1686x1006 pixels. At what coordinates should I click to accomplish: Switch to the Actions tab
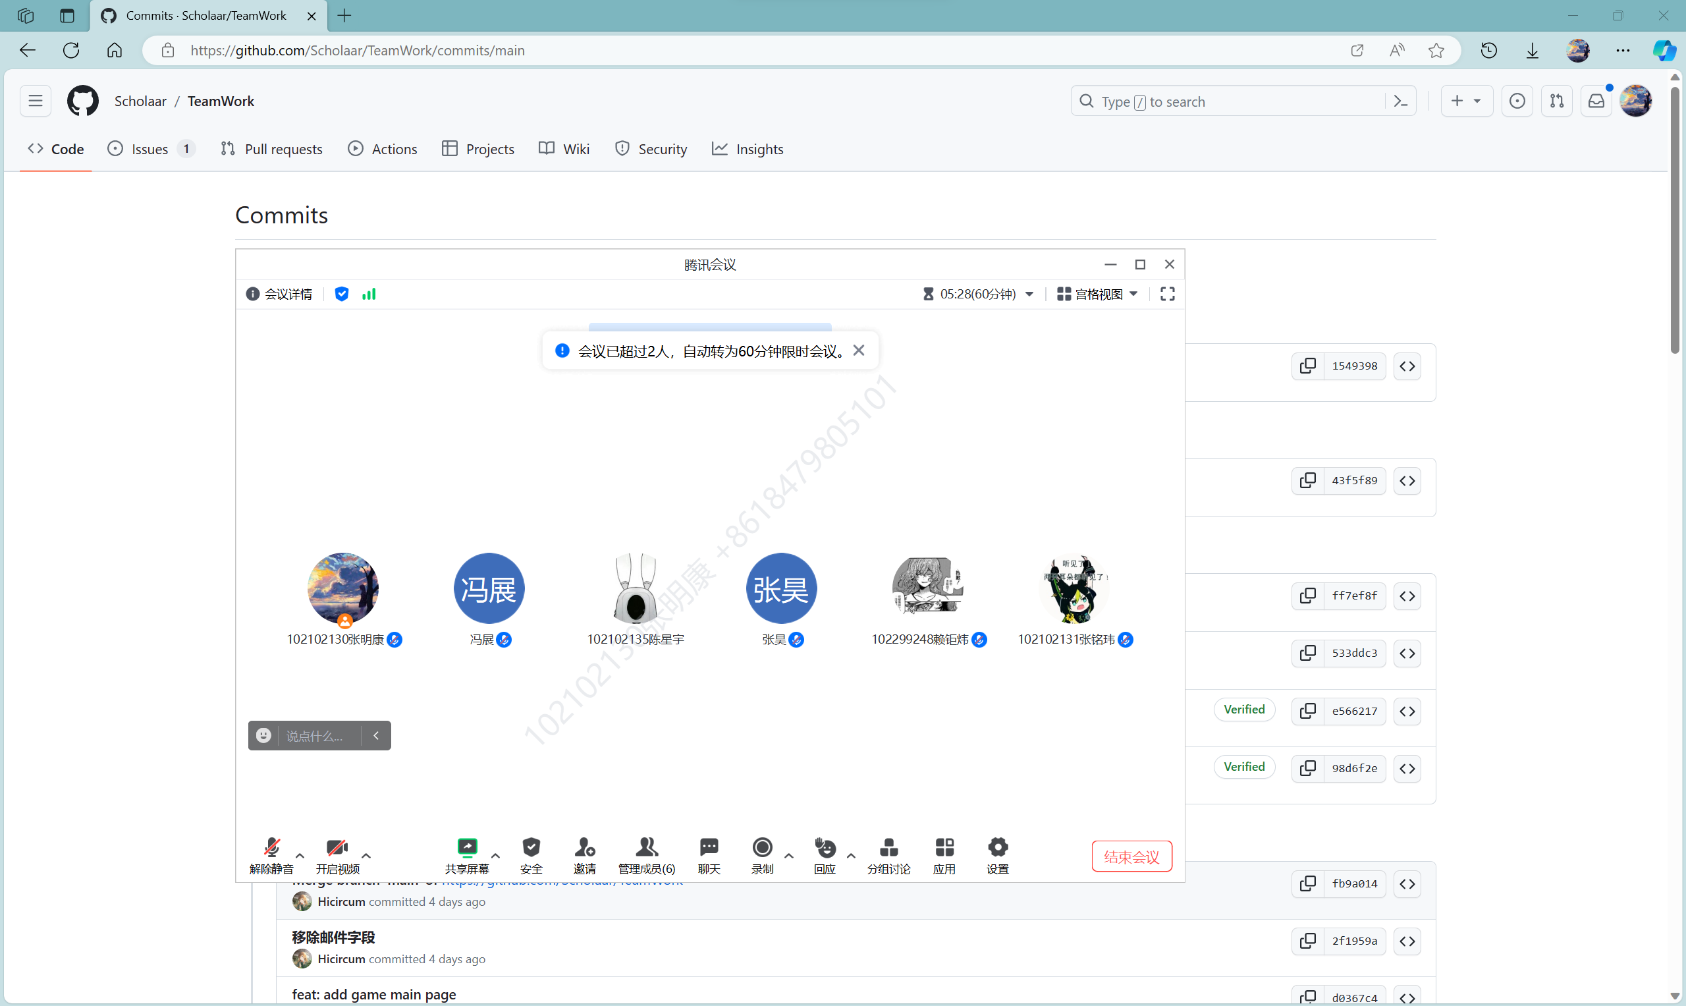[383, 148]
